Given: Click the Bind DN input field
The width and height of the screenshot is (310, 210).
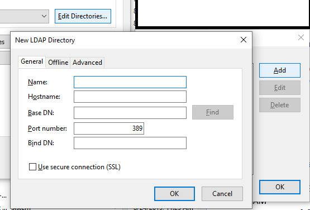Looking at the screenshot, I should click(x=130, y=143).
